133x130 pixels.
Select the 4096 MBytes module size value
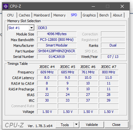click(57, 34)
